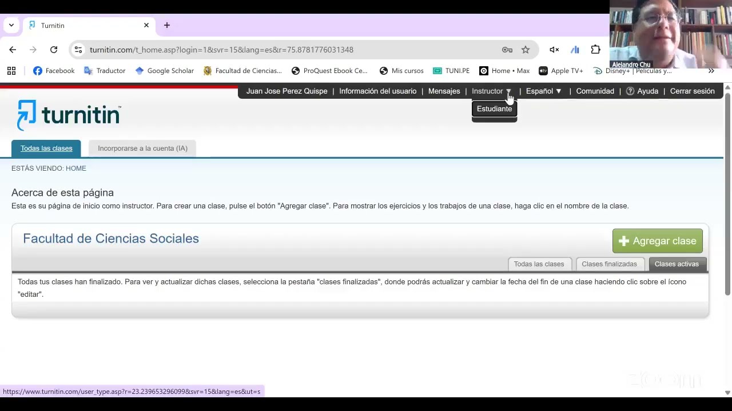Click the Ayuda help link
This screenshot has width=732, height=411.
coord(642,91)
